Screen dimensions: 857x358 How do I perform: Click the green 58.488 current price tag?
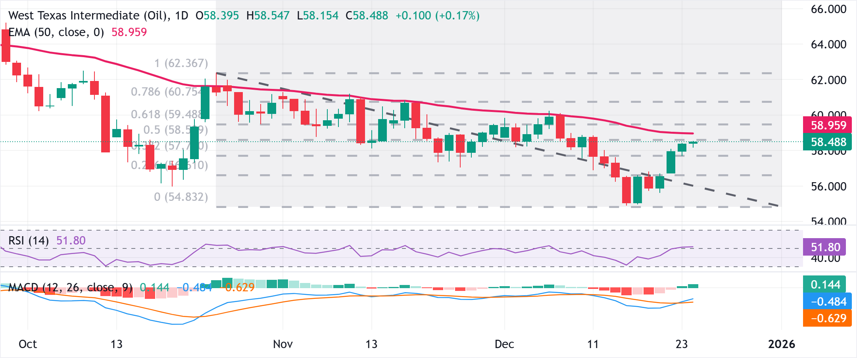point(828,142)
